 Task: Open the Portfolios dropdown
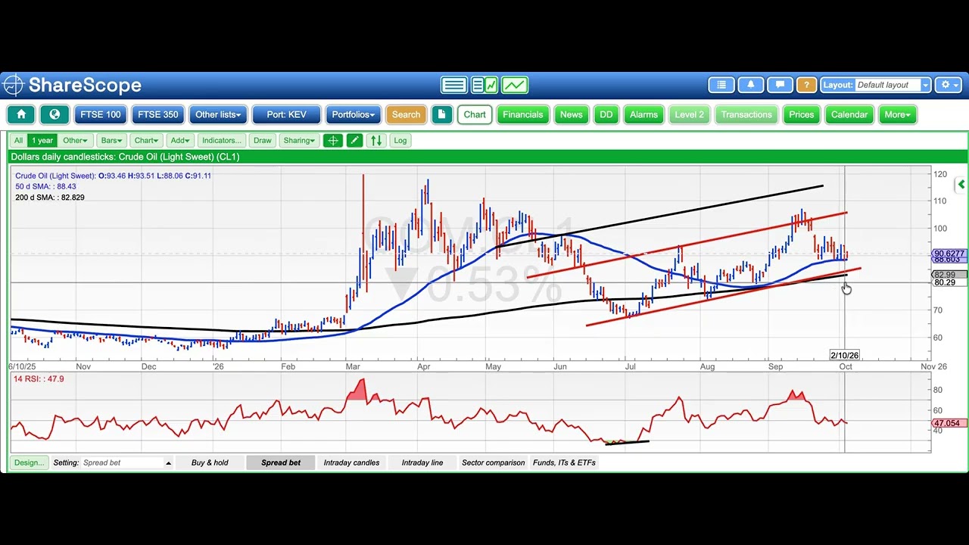point(354,114)
